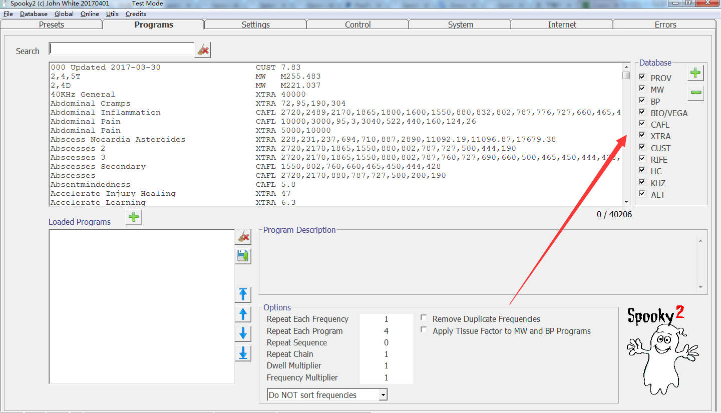721x413 pixels.
Task: Switch to the Errors tab
Action: 665,25
